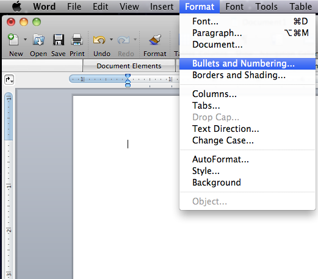Image resolution: width=318 pixels, height=279 pixels.
Task: Click the yellow minimize window button
Action: coord(24,22)
